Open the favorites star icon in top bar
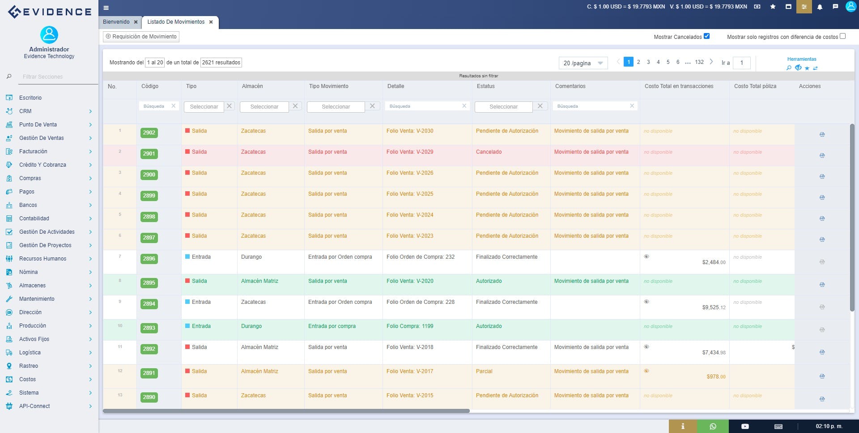The width and height of the screenshot is (859, 433). coord(773,7)
